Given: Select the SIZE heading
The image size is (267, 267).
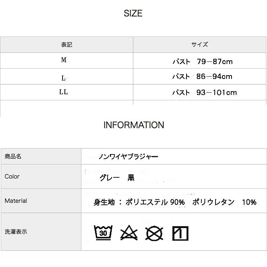Looking at the screenshot, I should click(133, 14).
